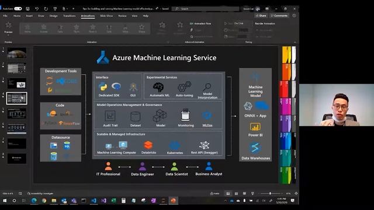The width and height of the screenshot is (374, 210).
Task: Click the Save icon in title bar
Action: click(x=27, y=9)
